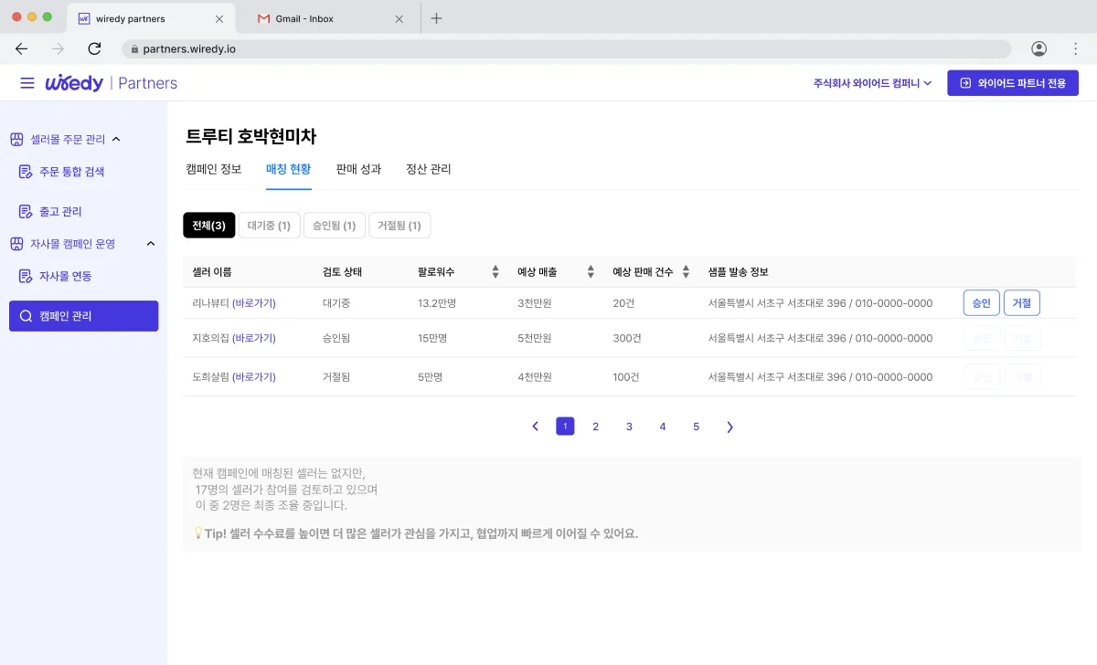Click the 와이어드 파트너 전용 button icon
The width and height of the screenshot is (1097, 665).
(964, 82)
